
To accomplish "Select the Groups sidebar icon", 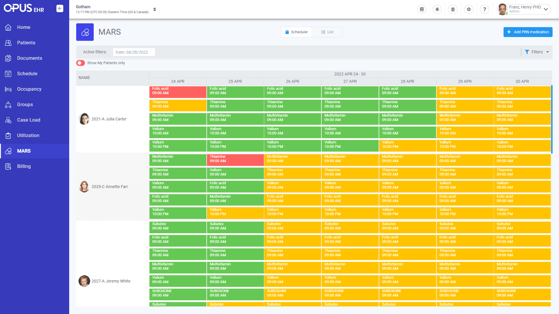I will [x=8, y=104].
